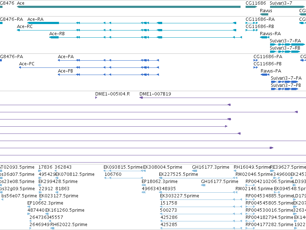Select EST 487440
The width and height of the screenshot is (306, 230).
pyautogui.click(x=29, y=214)
